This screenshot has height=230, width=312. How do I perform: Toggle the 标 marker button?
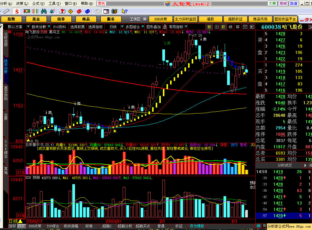coord(209,27)
